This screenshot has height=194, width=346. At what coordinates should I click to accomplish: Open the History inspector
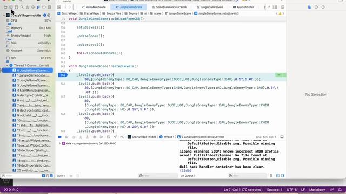pyautogui.click(x=316, y=7)
